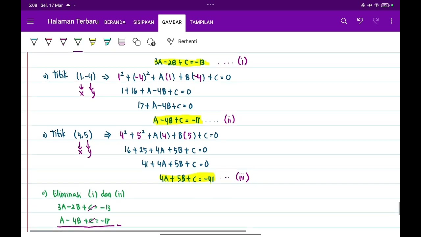Tap the 5:08 clock in status bar
The image size is (421, 237).
(x=33, y=5)
